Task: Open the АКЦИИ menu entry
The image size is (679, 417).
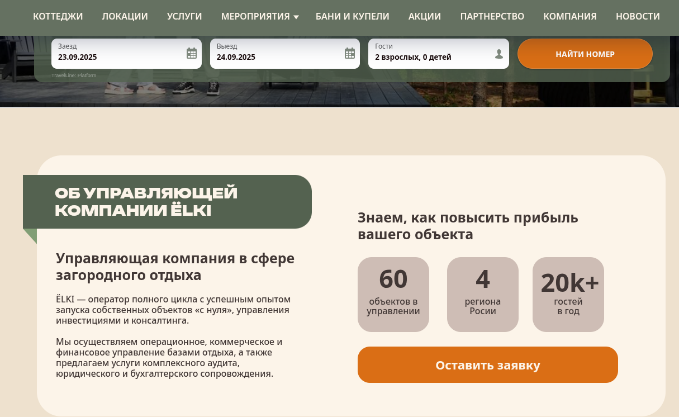Action: (x=424, y=16)
